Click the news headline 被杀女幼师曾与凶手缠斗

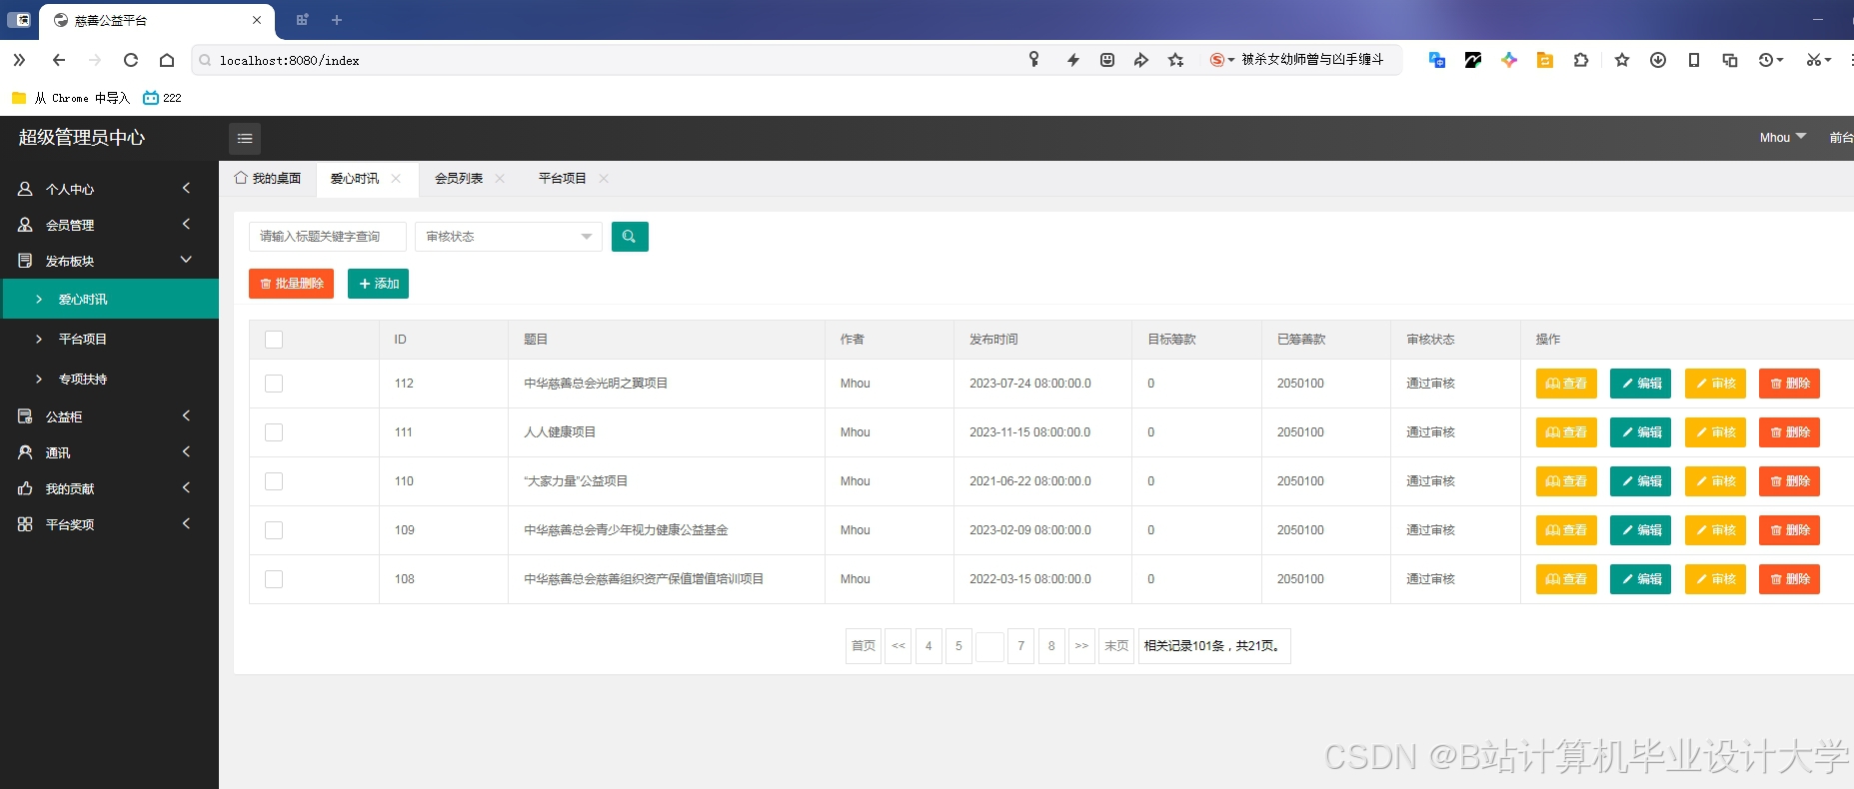1312,60
